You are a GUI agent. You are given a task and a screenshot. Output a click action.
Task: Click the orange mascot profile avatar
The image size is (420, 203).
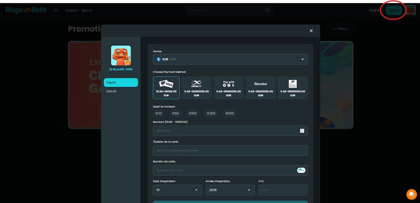121,56
